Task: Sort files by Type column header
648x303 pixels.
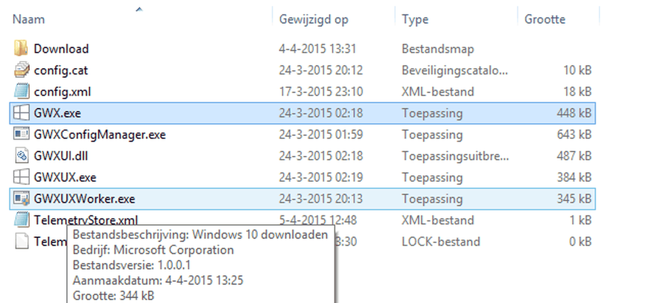Action: coord(415,19)
